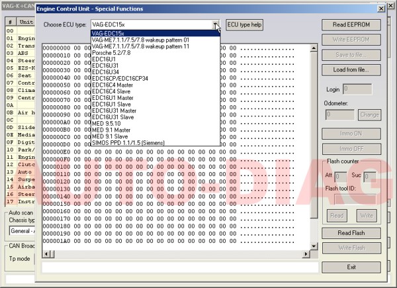
Task: Choose MED 9.1 Slave ECU type
Action: (x=155, y=136)
